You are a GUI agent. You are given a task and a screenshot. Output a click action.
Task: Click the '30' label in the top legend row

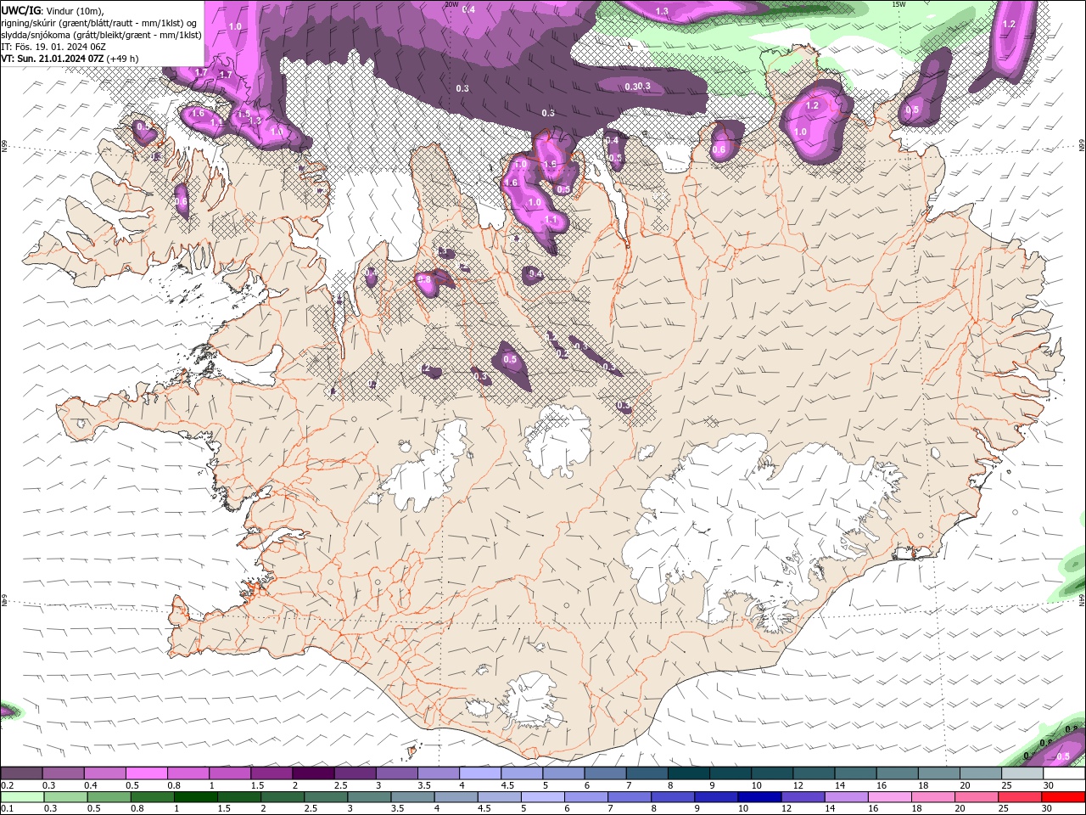click(x=1049, y=785)
